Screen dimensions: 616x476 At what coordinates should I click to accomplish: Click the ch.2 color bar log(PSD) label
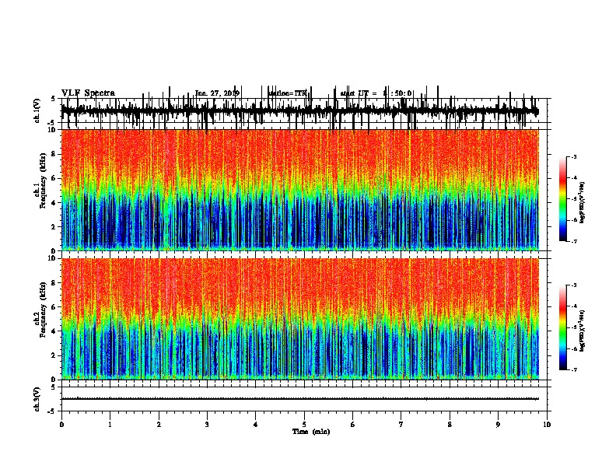click(x=583, y=331)
